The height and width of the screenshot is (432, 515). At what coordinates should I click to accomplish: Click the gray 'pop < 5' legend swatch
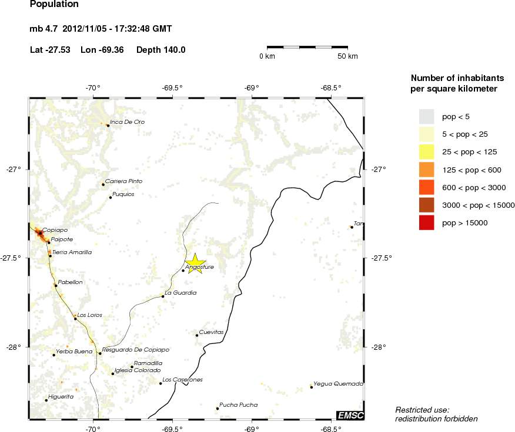[x=427, y=116]
